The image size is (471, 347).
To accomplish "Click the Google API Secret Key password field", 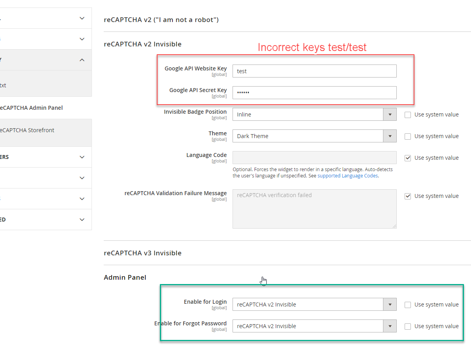I will tap(314, 92).
